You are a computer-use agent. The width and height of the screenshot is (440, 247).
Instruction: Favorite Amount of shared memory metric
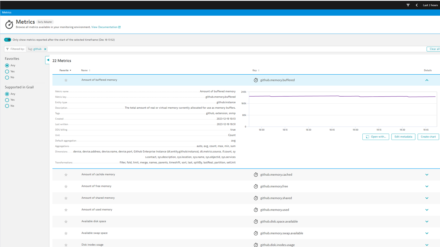tap(66, 198)
